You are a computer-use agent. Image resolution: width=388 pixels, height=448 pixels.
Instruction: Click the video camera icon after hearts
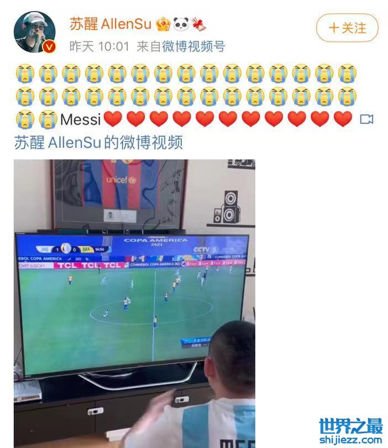click(366, 119)
